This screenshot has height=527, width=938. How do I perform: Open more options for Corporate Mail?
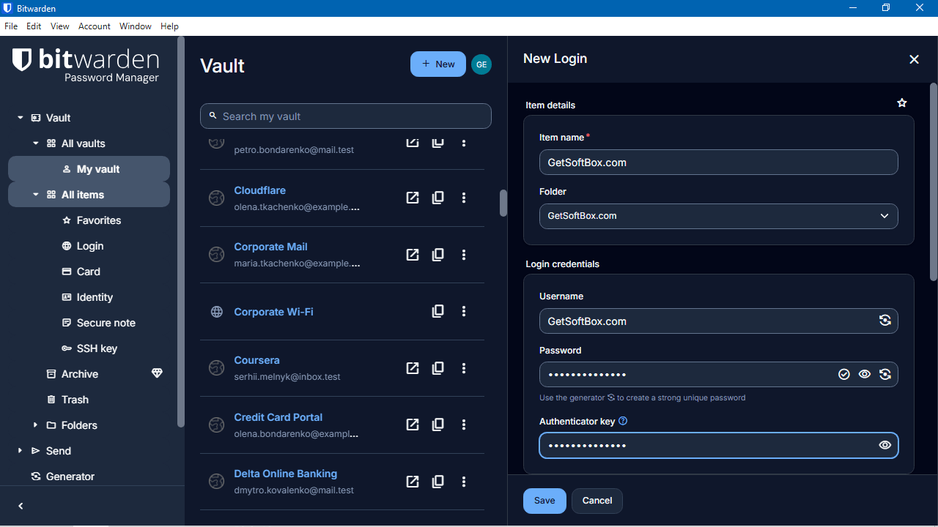coord(464,255)
